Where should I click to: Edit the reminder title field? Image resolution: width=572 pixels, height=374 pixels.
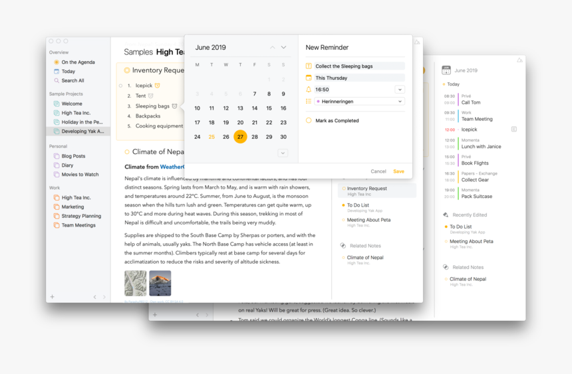pos(360,66)
